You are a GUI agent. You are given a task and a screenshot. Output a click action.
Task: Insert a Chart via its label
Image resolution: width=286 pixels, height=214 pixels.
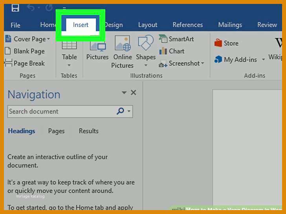click(176, 51)
